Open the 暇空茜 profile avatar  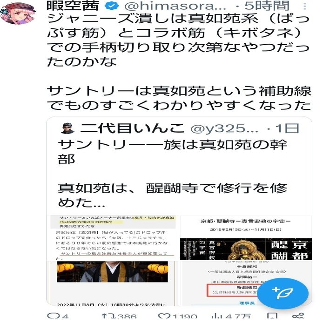click(x=17, y=13)
